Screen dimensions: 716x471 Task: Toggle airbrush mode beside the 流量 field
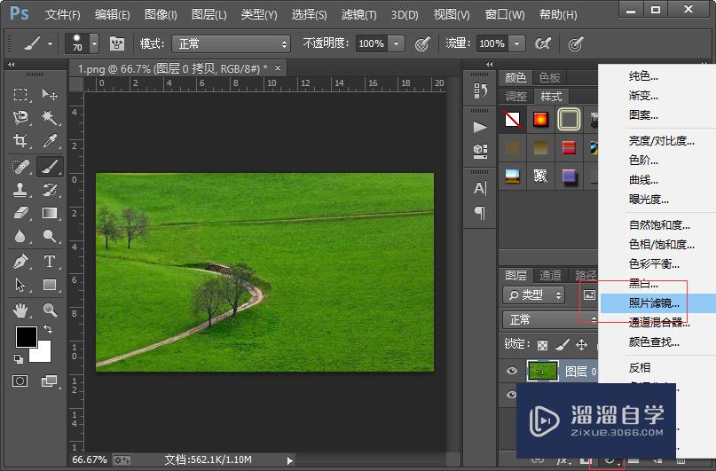point(543,43)
